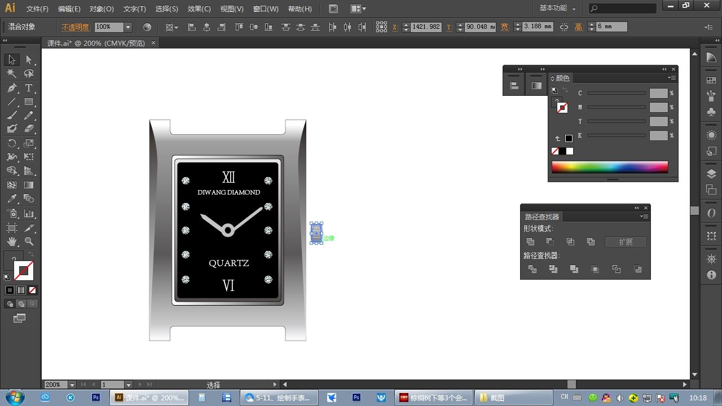Enable constrain width and height proportions

coord(564,27)
